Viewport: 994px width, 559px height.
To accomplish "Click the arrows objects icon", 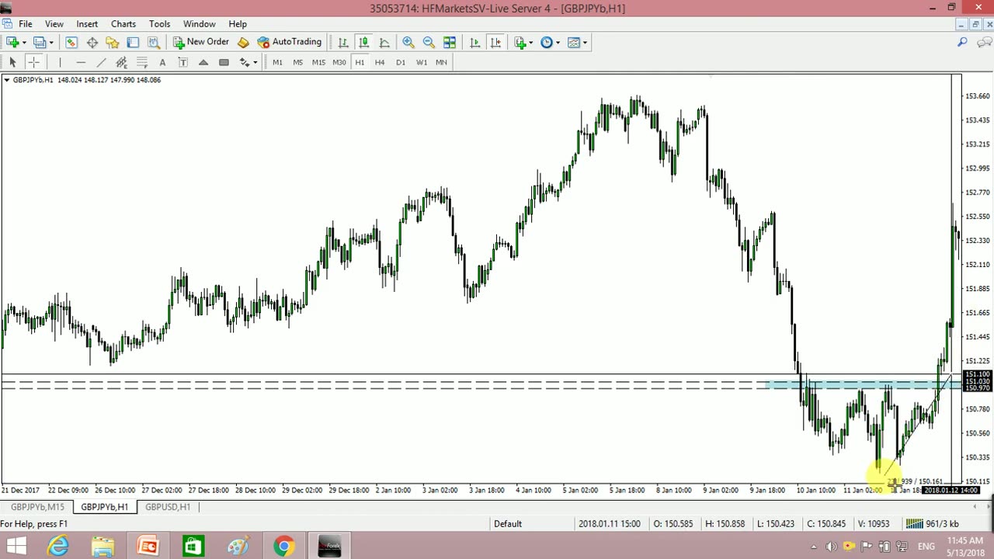I will [245, 62].
